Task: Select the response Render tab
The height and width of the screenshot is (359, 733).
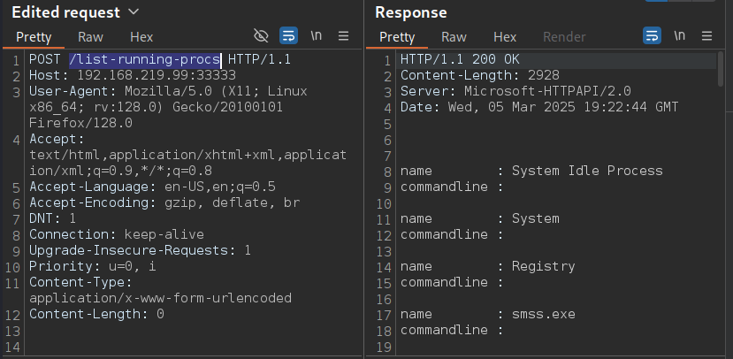Action: (x=564, y=37)
